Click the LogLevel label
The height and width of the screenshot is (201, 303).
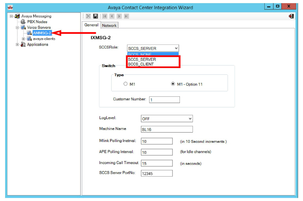pyautogui.click(x=108, y=118)
